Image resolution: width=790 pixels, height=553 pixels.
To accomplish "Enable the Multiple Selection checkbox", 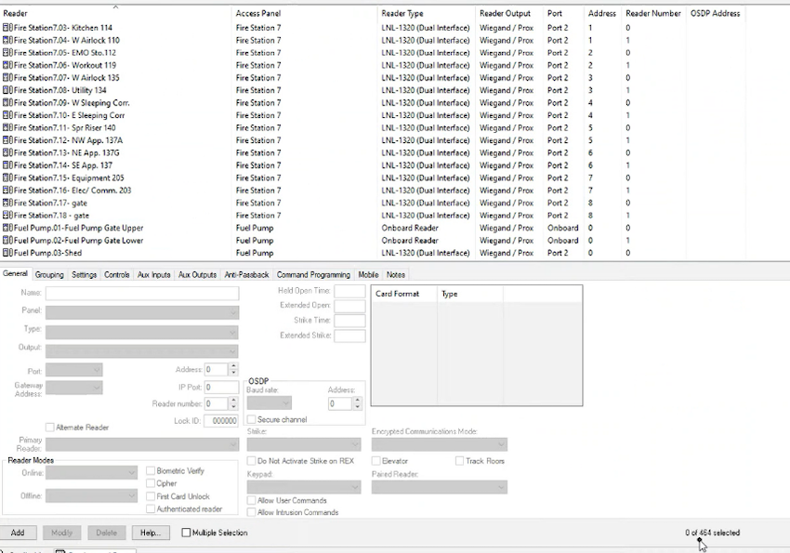I will 187,533.
